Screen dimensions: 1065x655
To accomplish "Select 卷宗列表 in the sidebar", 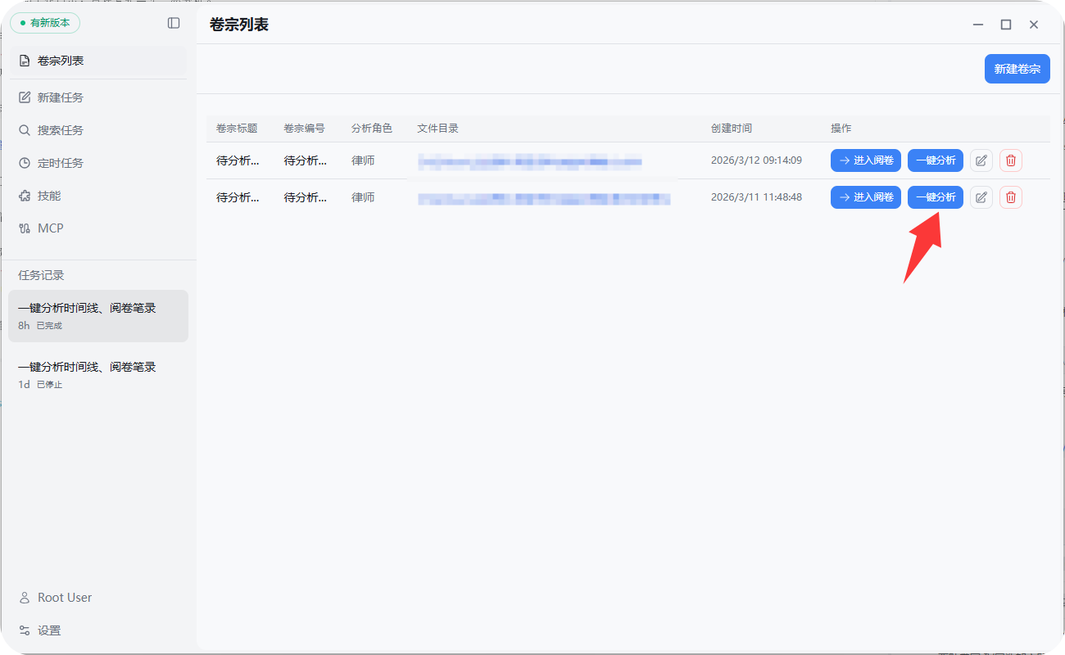I will [60, 61].
